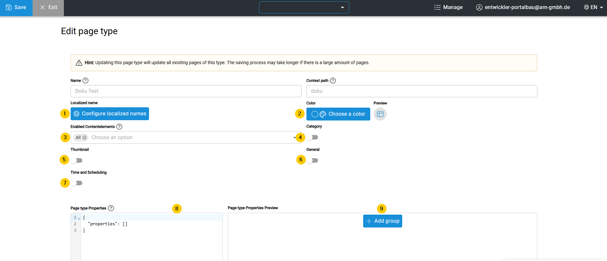Click the user account icon
The width and height of the screenshot is (607, 261).
pyautogui.click(x=479, y=7)
